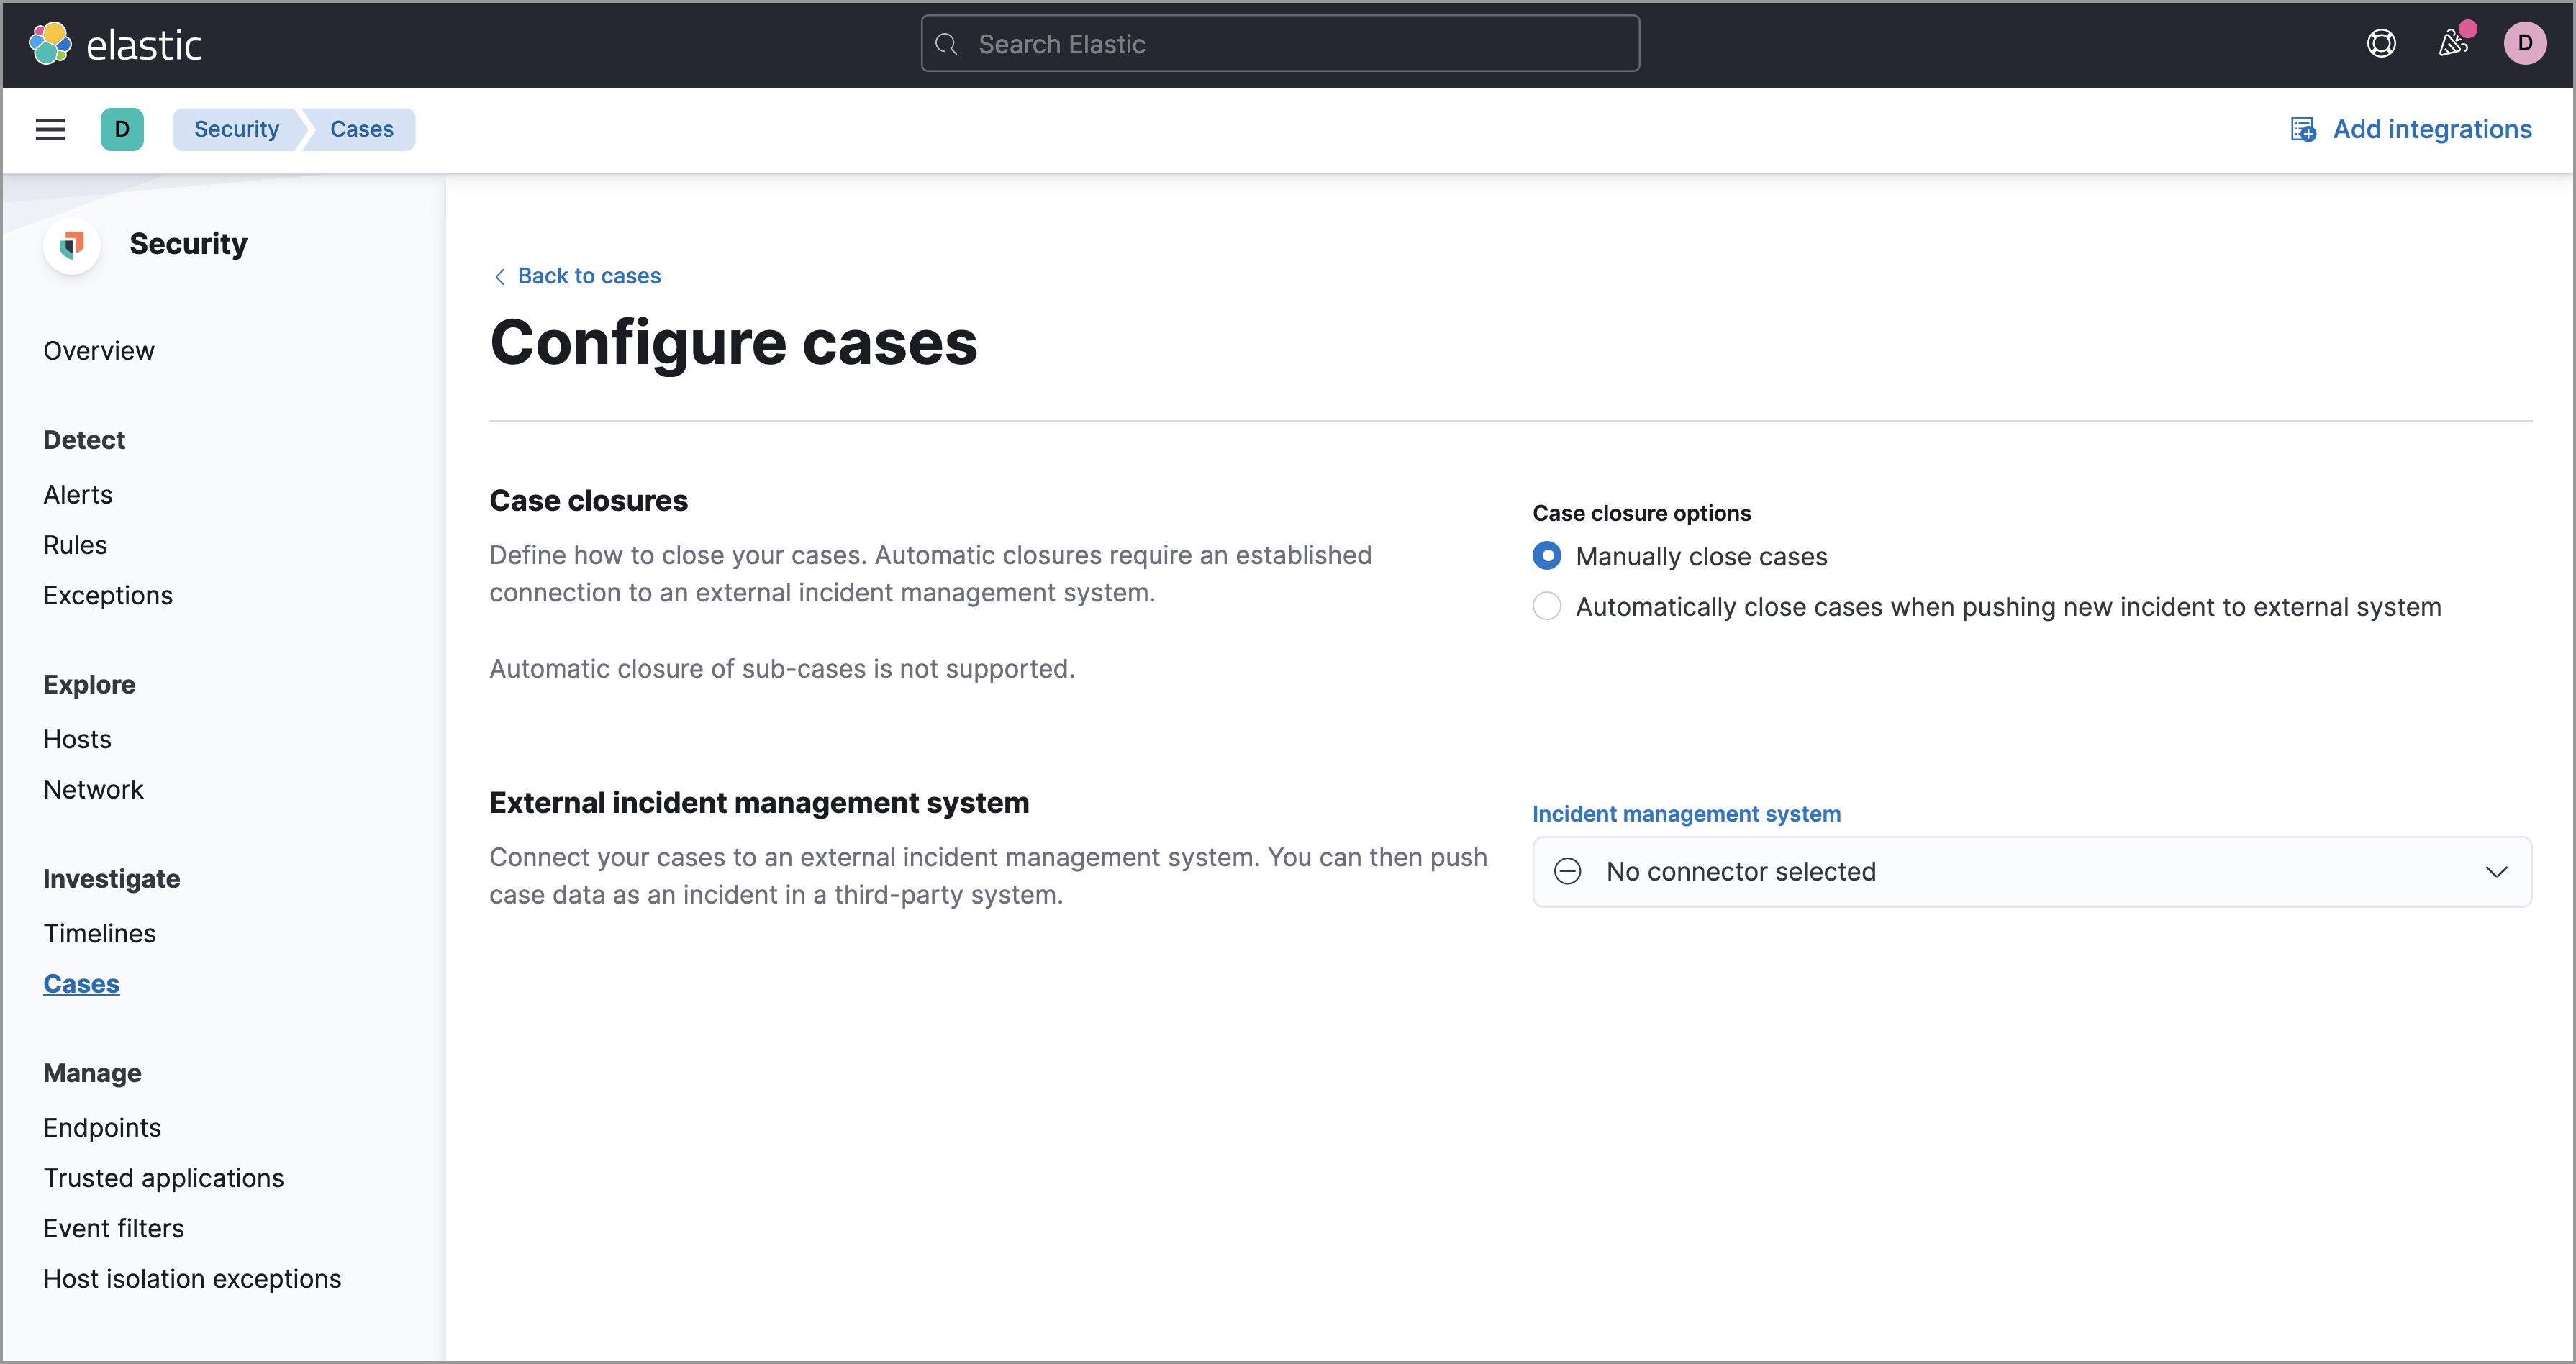2576x1364 pixels.
Task: Click the green D deployment badge
Action: pyautogui.click(x=122, y=129)
